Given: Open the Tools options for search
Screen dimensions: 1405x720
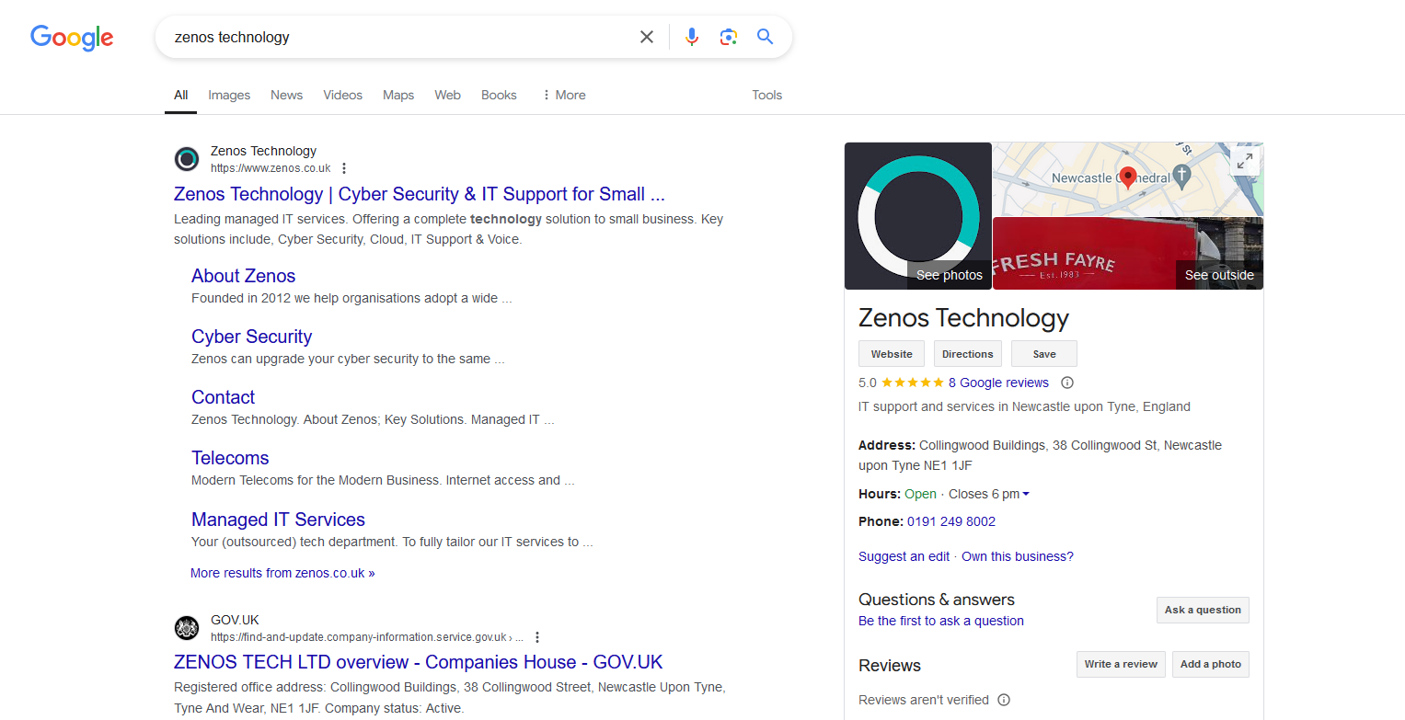Looking at the screenshot, I should click(x=766, y=95).
